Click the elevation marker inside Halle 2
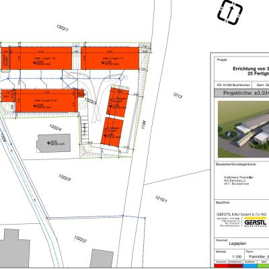The image size is (269, 269). point(103,63)
